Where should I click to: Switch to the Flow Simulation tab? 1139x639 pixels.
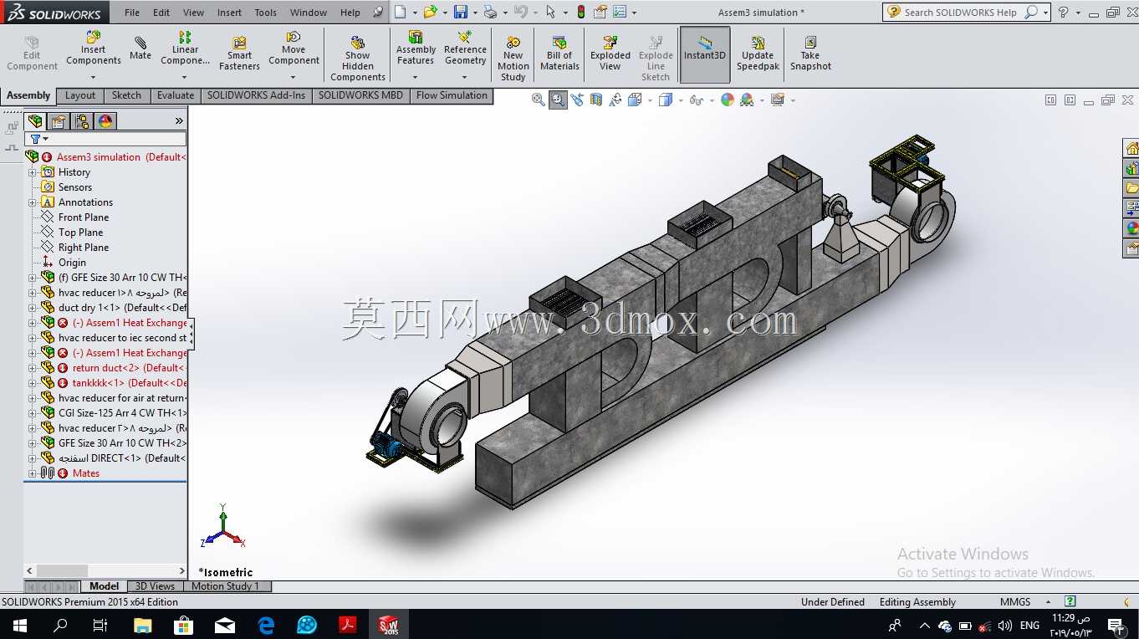(452, 95)
